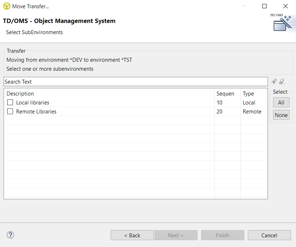Close the dialog with the X button
Screen dimensions: 296x247
click(286, 6)
